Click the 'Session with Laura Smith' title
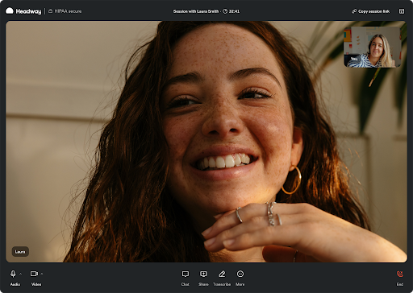 pos(196,11)
